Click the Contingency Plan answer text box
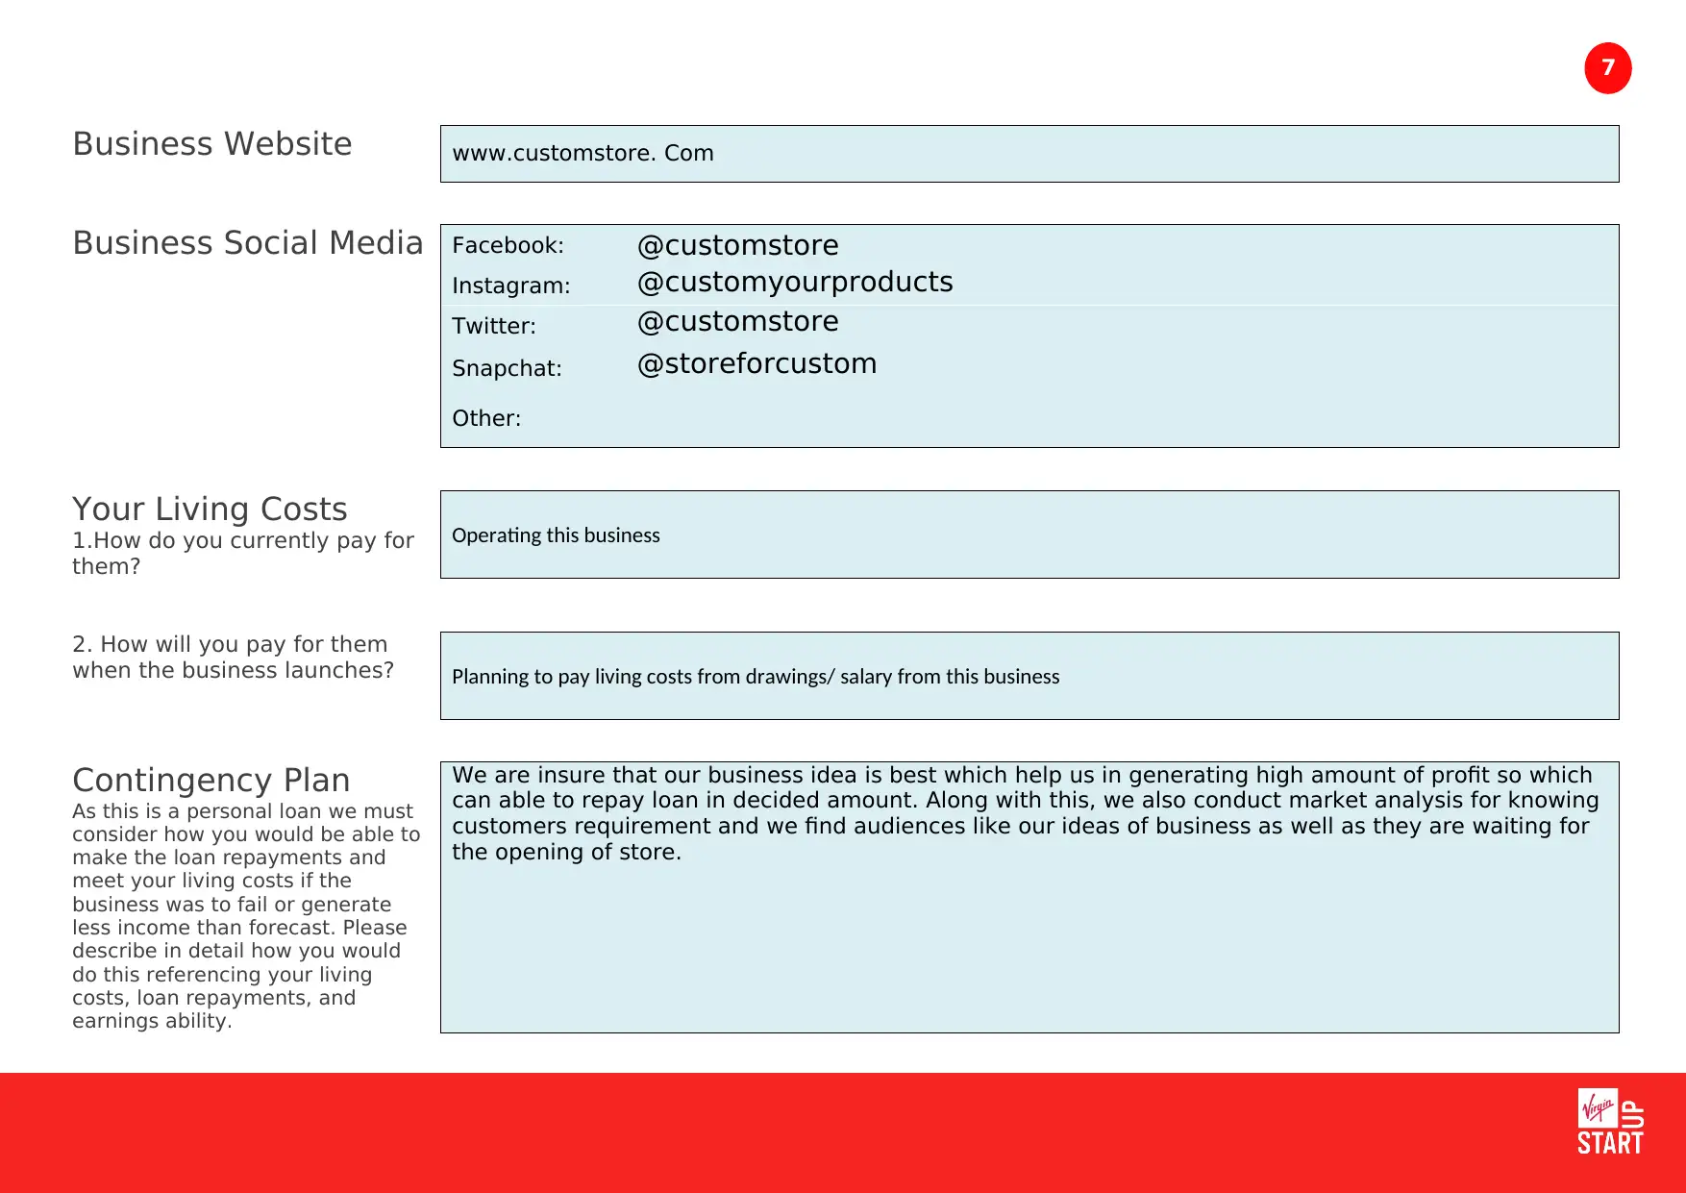Image resolution: width=1686 pixels, height=1193 pixels. (x=1029, y=897)
